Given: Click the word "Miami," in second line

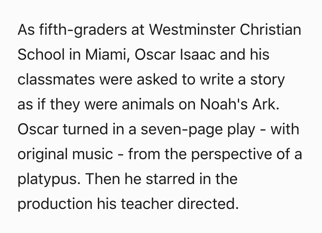Looking at the screenshot, I should (108, 54).
